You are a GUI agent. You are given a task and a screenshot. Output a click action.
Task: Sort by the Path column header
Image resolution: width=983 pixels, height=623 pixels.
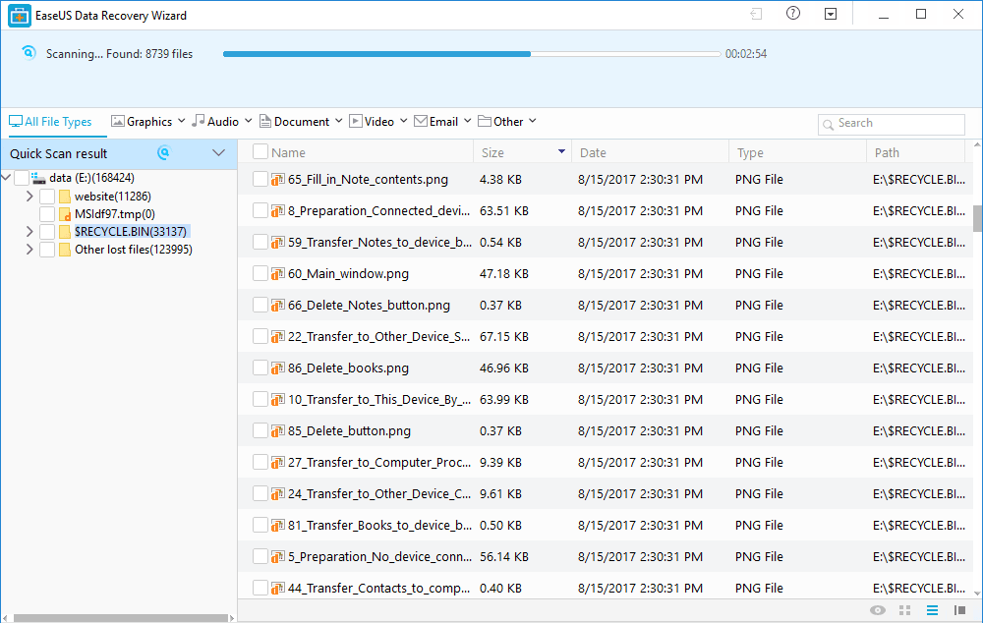(x=887, y=153)
